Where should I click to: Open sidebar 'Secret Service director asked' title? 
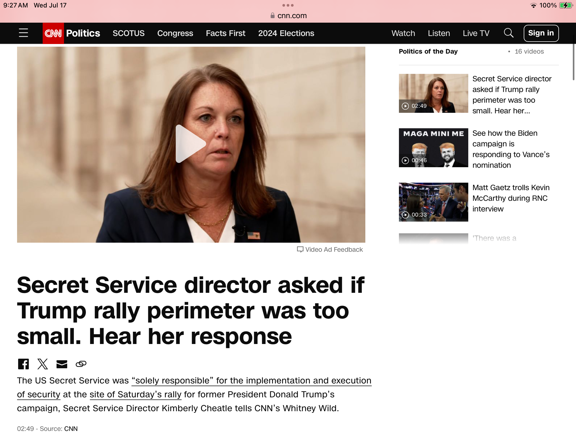coord(512,95)
